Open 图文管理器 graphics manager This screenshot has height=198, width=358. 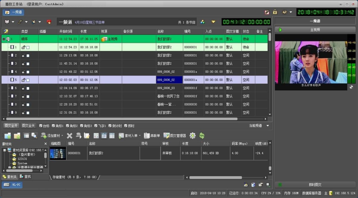[x=175, y=136]
